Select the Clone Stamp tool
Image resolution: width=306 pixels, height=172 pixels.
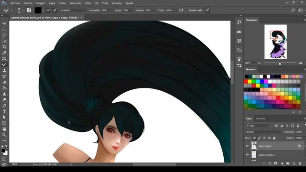pos(4,70)
